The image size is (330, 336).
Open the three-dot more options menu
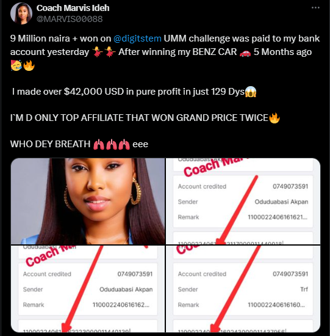click(315, 8)
